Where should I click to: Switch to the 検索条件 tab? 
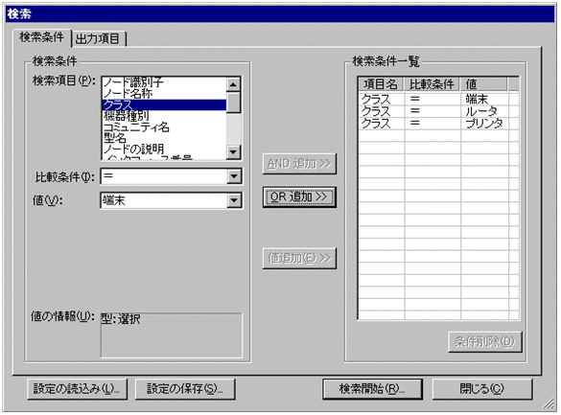pyautogui.click(x=41, y=37)
